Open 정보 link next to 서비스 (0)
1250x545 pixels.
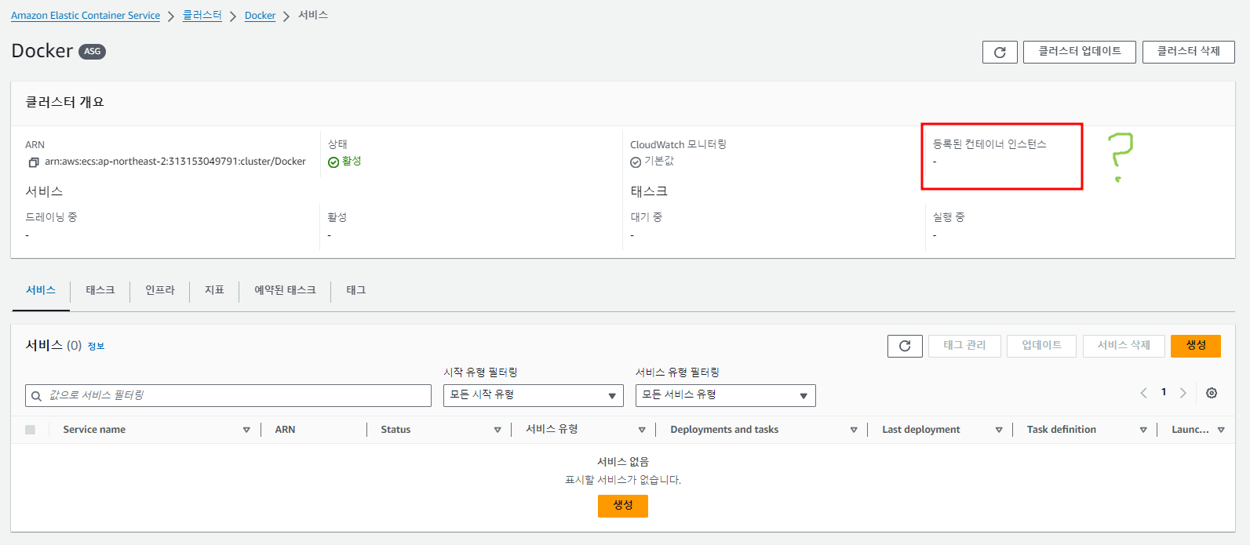(96, 347)
